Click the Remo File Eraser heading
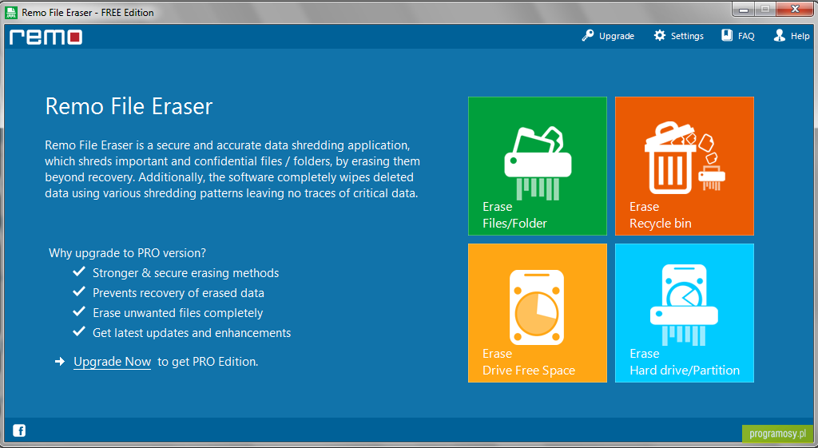This screenshot has height=448, width=818. [129, 106]
